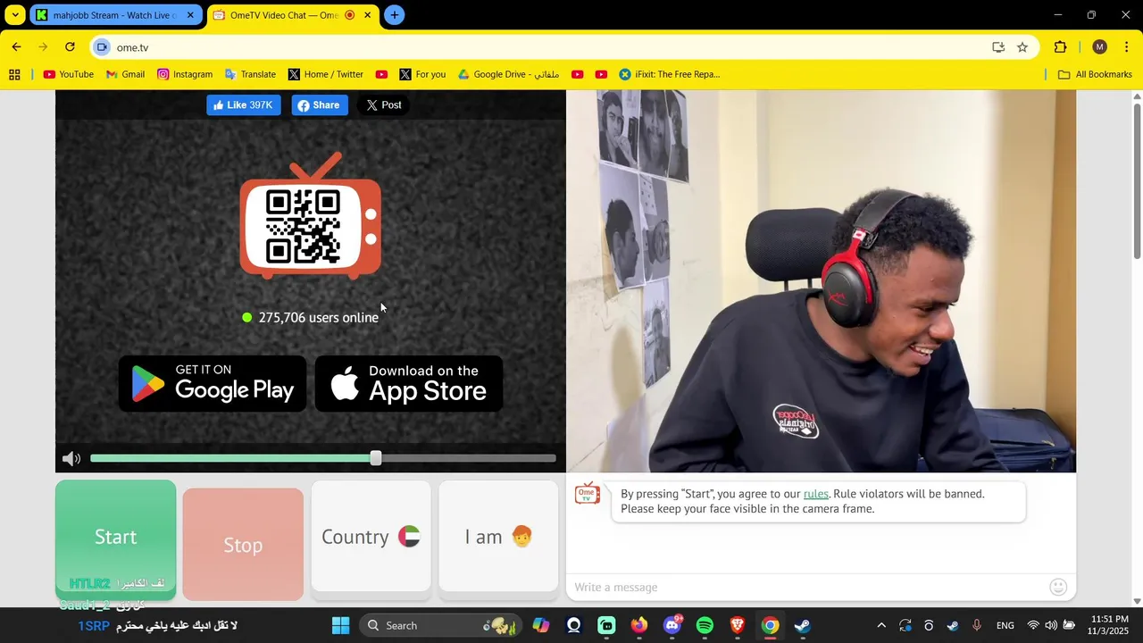Open Steam from the taskbar

pos(803,625)
